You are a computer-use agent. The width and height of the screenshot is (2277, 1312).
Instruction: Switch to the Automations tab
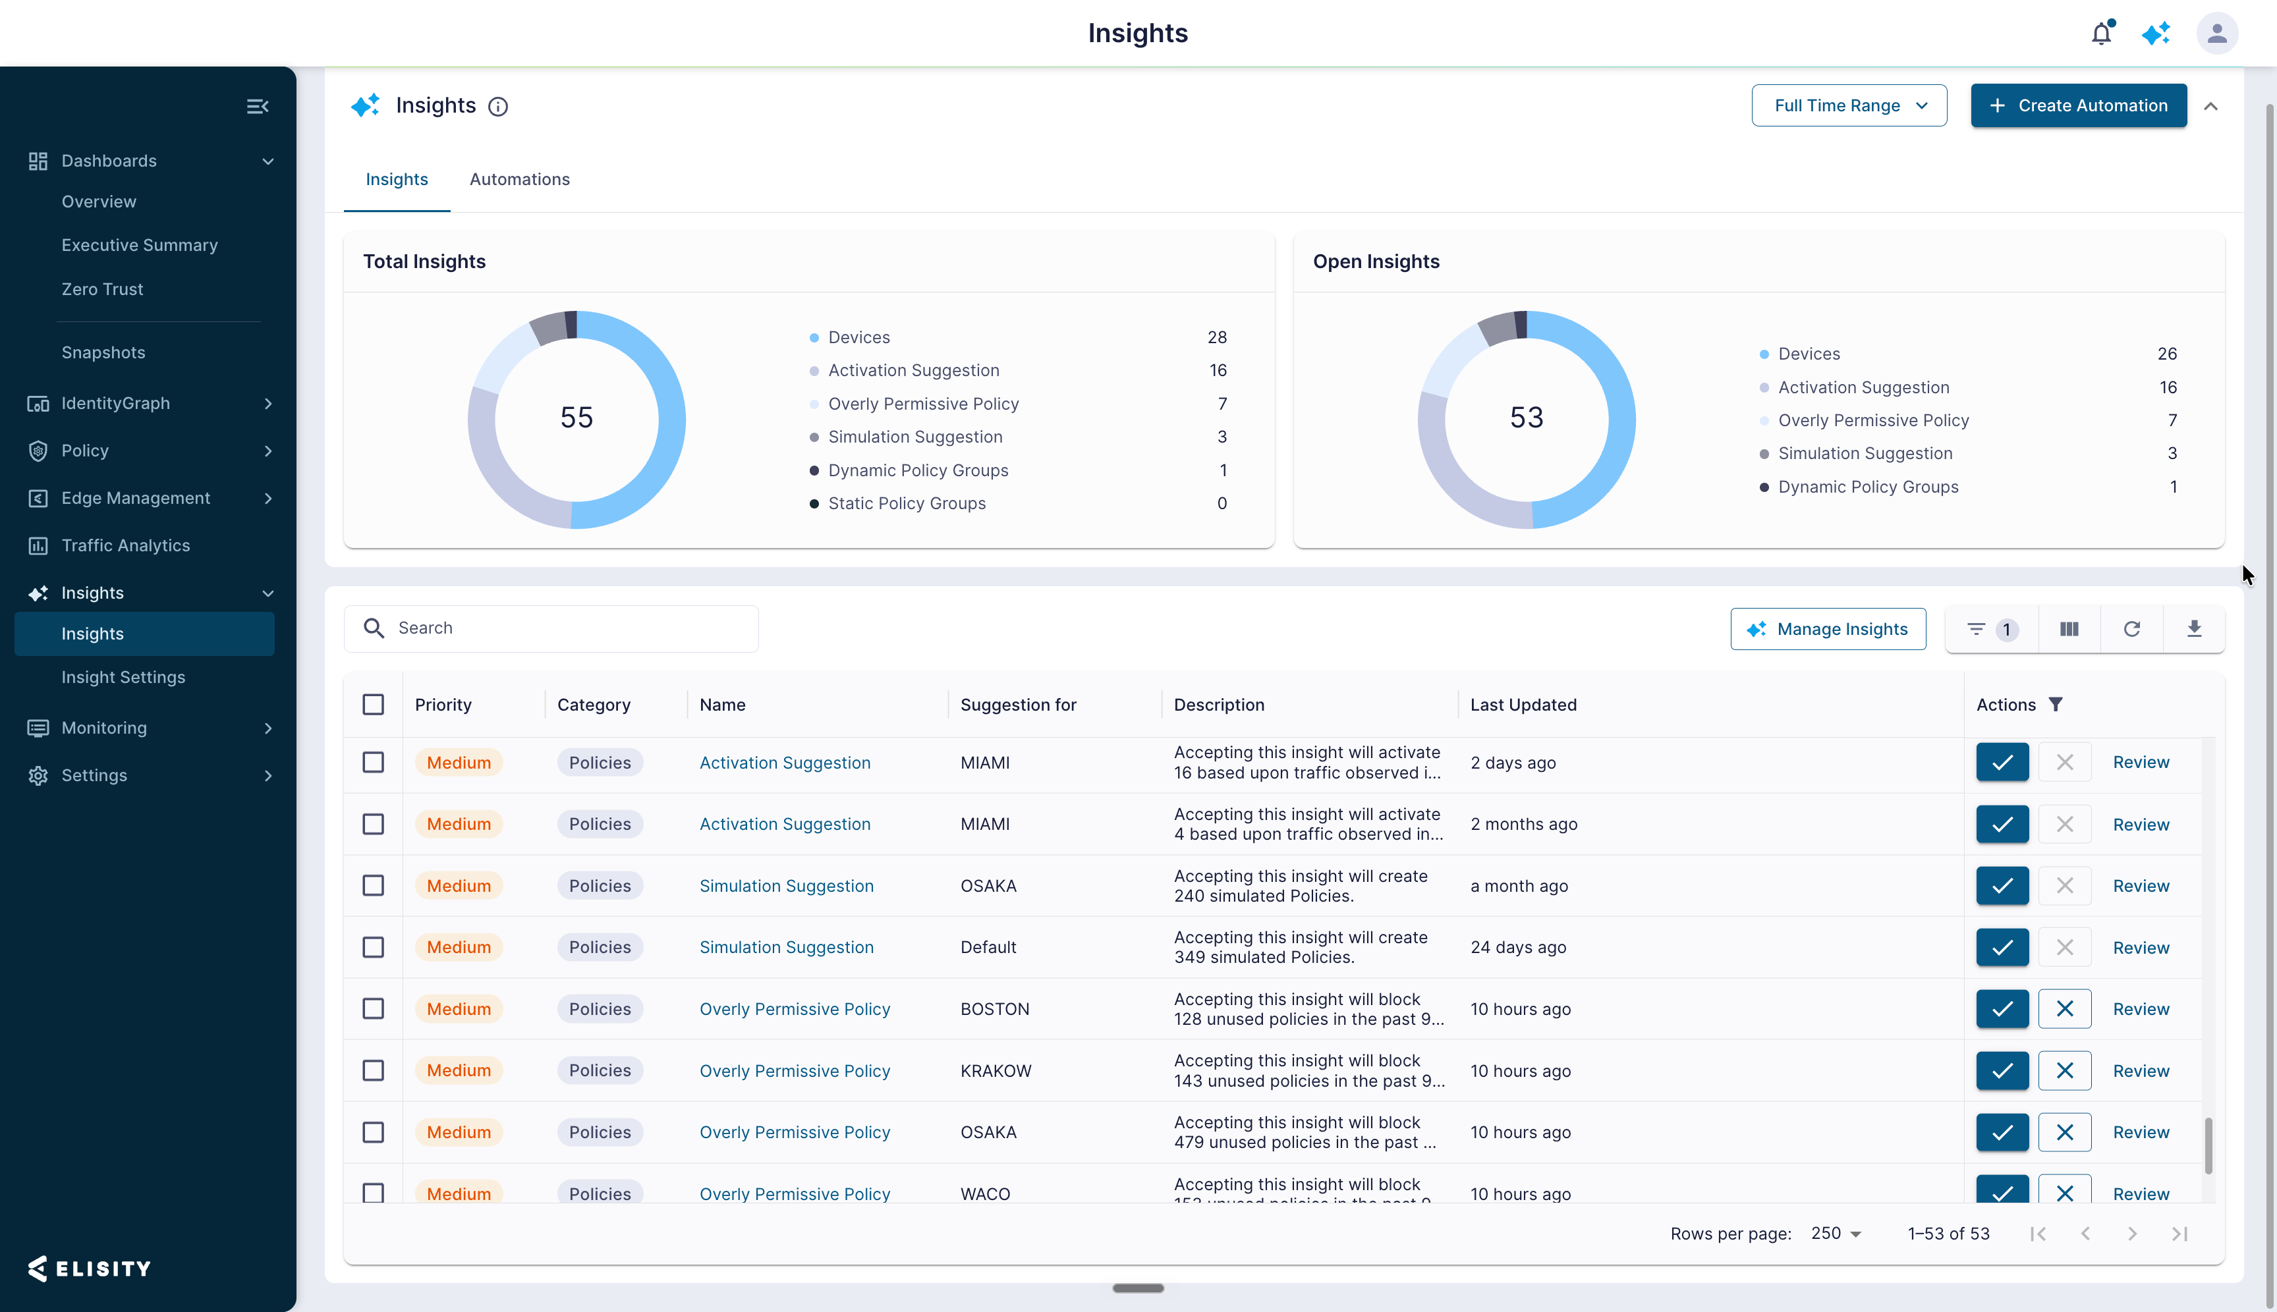519,179
